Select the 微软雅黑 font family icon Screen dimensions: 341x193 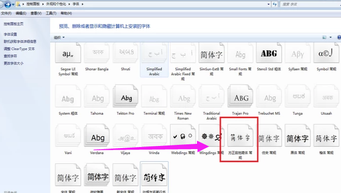coord(97,175)
